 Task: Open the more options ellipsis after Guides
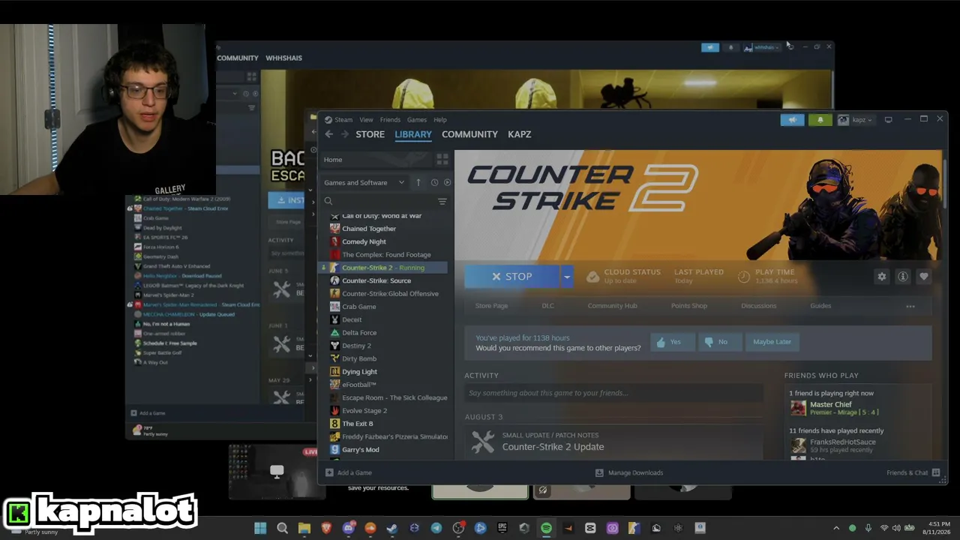click(x=910, y=306)
